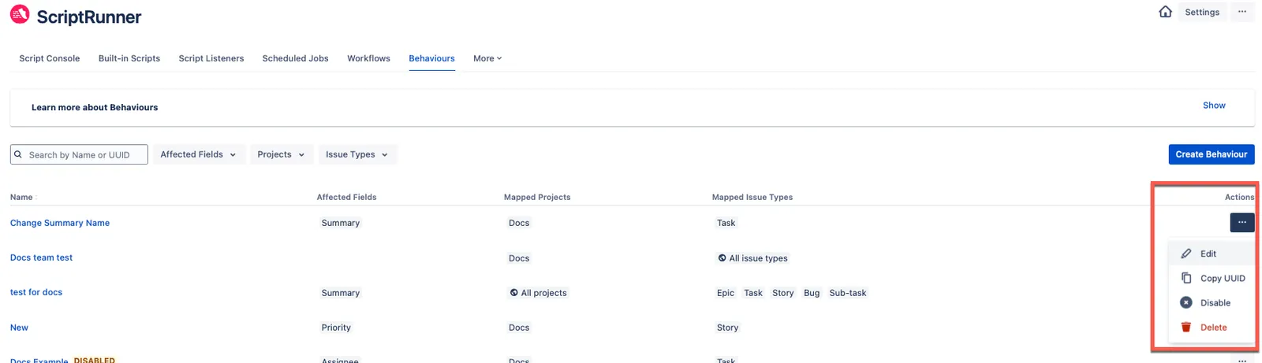
Task: Choose Edit from the actions menu
Action: pyautogui.click(x=1211, y=254)
